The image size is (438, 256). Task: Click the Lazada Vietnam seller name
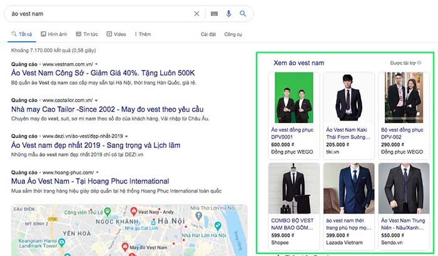pos(344,243)
